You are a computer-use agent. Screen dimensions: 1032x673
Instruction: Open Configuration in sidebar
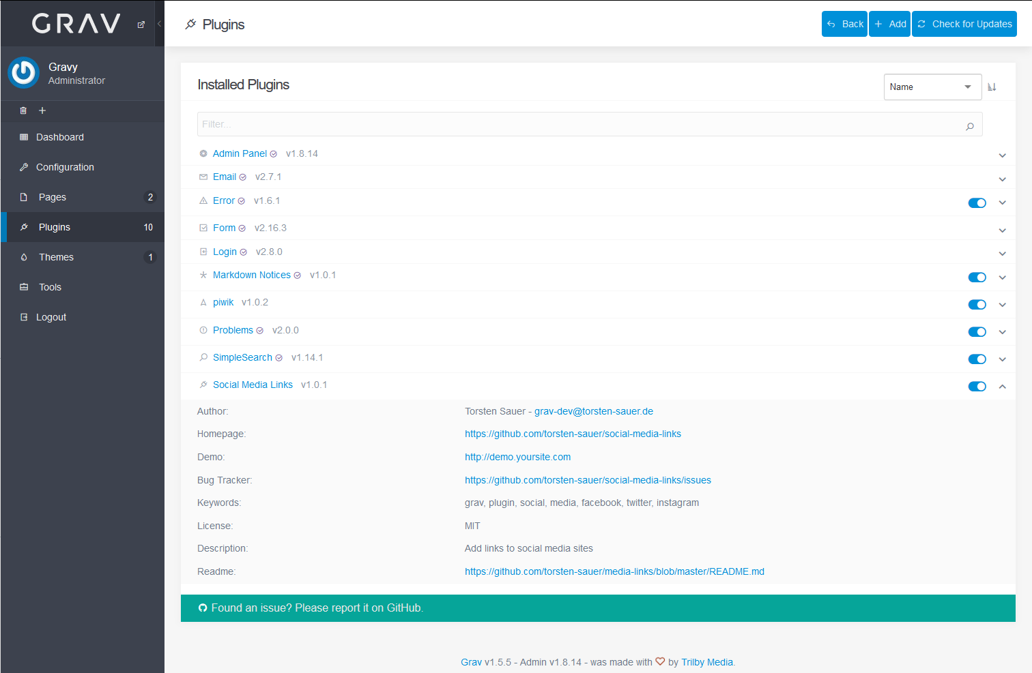83,167
